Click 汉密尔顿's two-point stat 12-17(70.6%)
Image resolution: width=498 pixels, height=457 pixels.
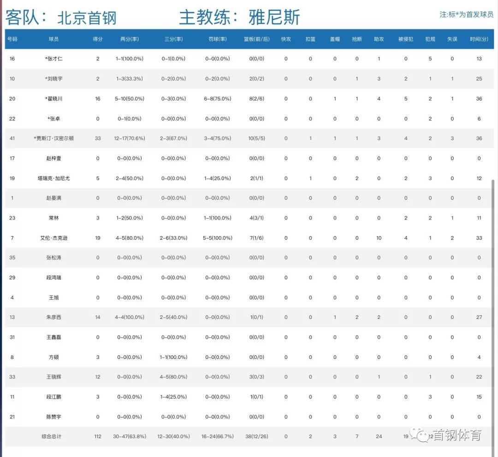(130, 138)
